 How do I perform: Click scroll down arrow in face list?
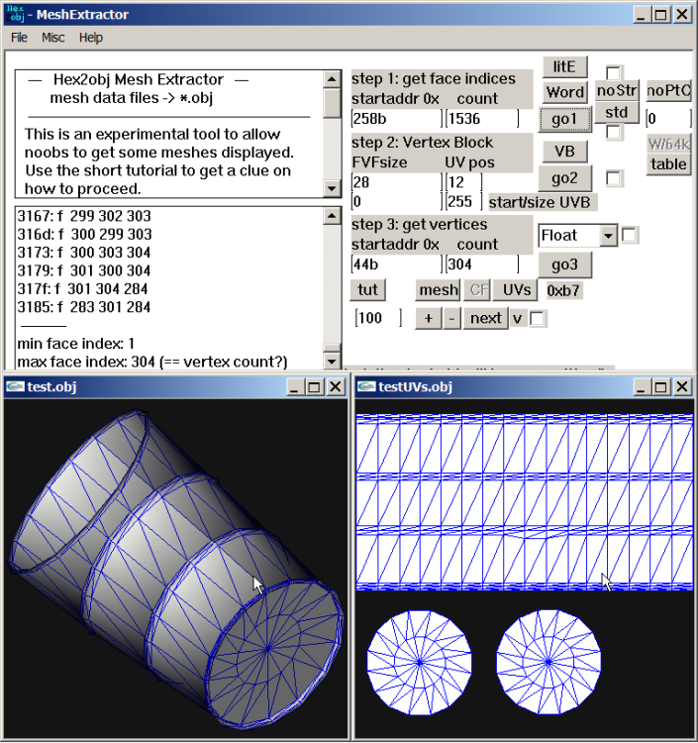coord(332,362)
